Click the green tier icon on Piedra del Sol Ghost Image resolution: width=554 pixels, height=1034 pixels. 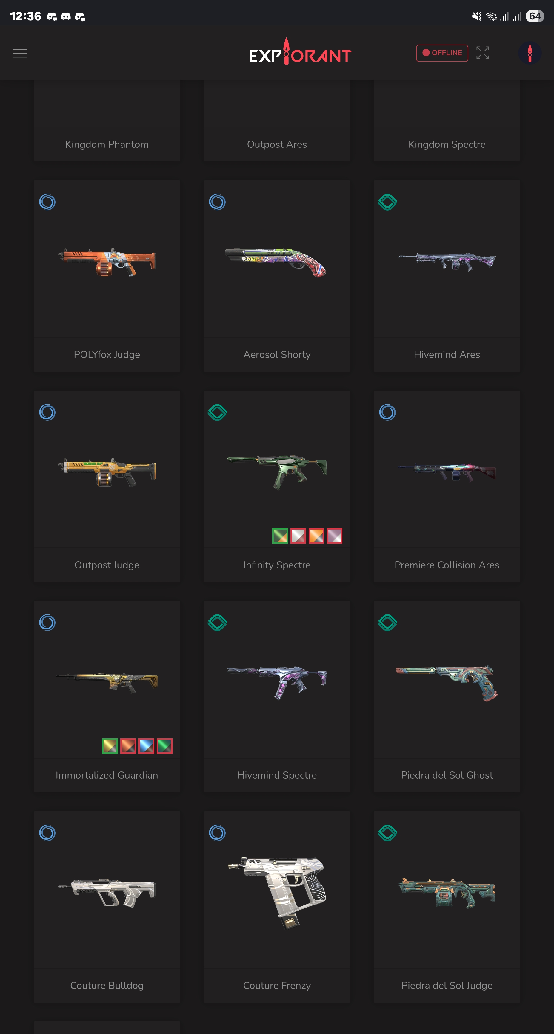point(387,623)
